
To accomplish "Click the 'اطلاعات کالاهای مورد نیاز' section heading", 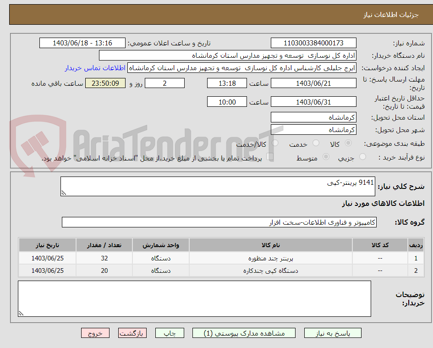I will 384,204.
